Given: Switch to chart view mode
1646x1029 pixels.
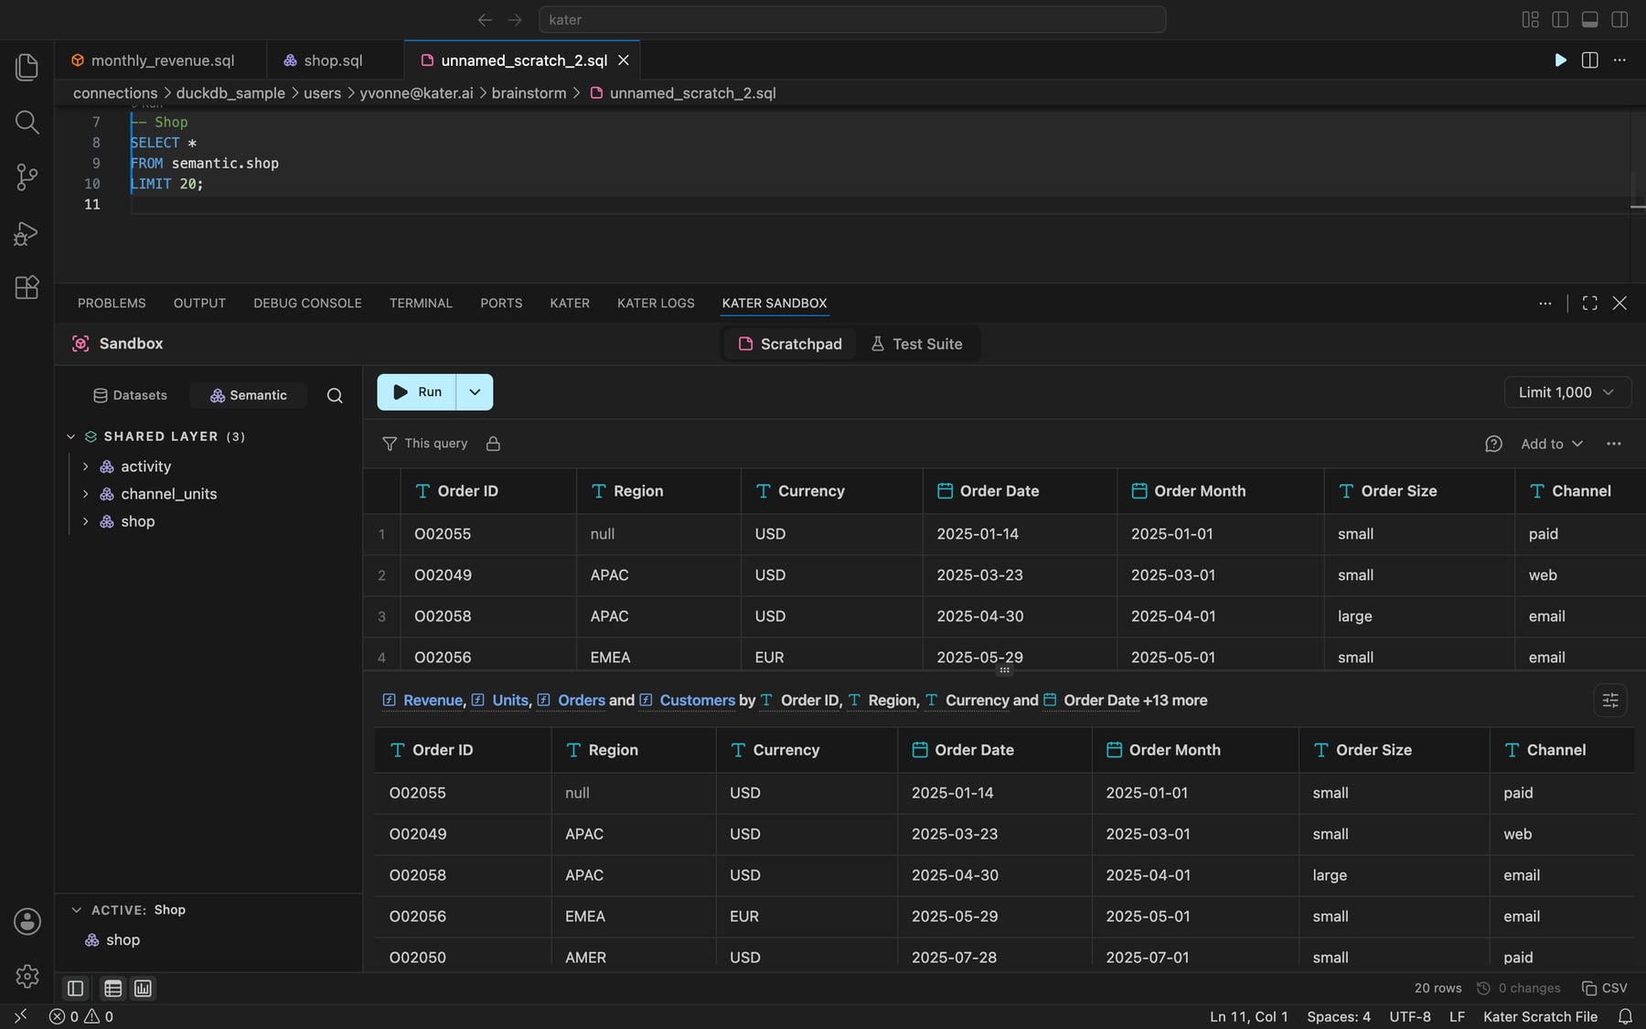Looking at the screenshot, I should tap(143, 988).
